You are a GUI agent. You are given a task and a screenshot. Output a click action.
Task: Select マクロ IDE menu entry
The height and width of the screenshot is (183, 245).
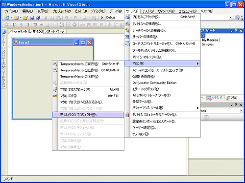[x=88, y=96]
